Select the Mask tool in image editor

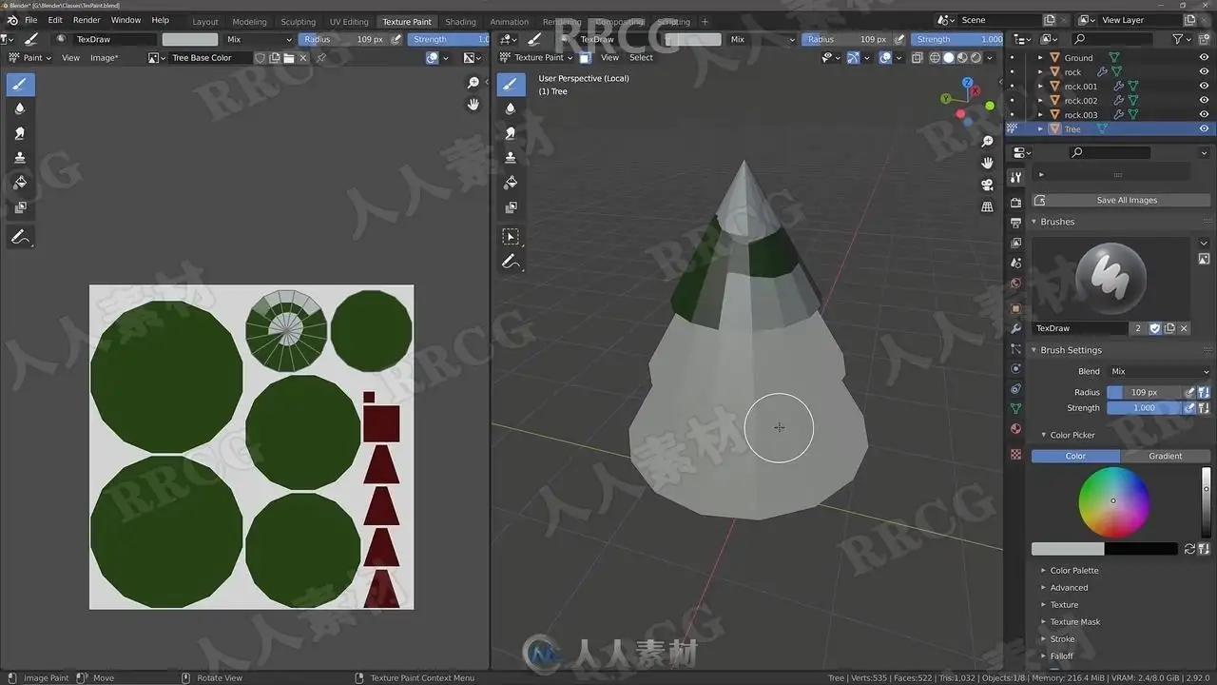click(x=20, y=207)
